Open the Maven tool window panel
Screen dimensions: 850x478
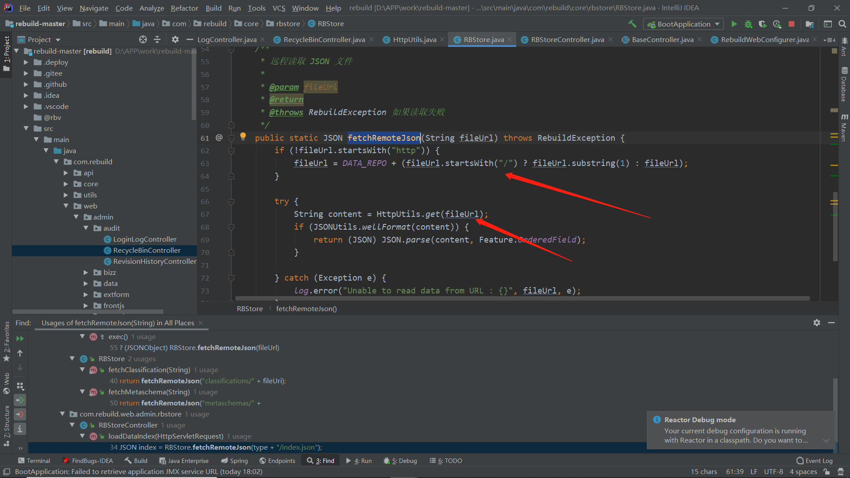coord(844,126)
